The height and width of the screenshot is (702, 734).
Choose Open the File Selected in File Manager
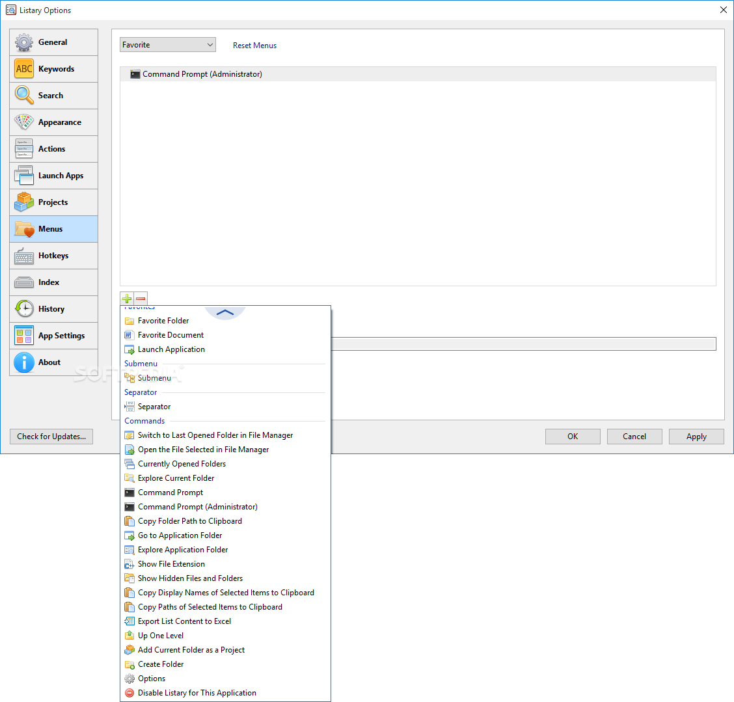tap(225, 450)
